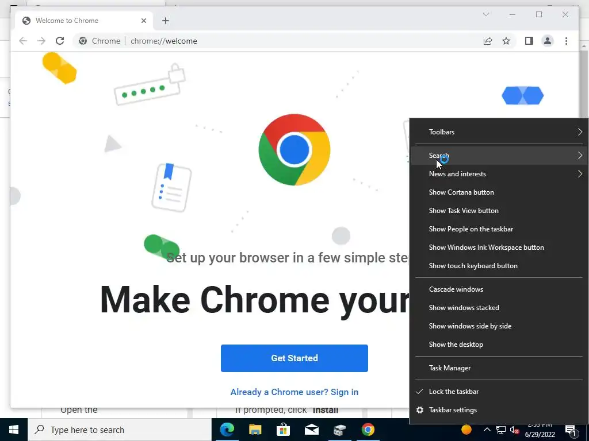Click the Get Started button
The height and width of the screenshot is (441, 589).
(x=294, y=358)
